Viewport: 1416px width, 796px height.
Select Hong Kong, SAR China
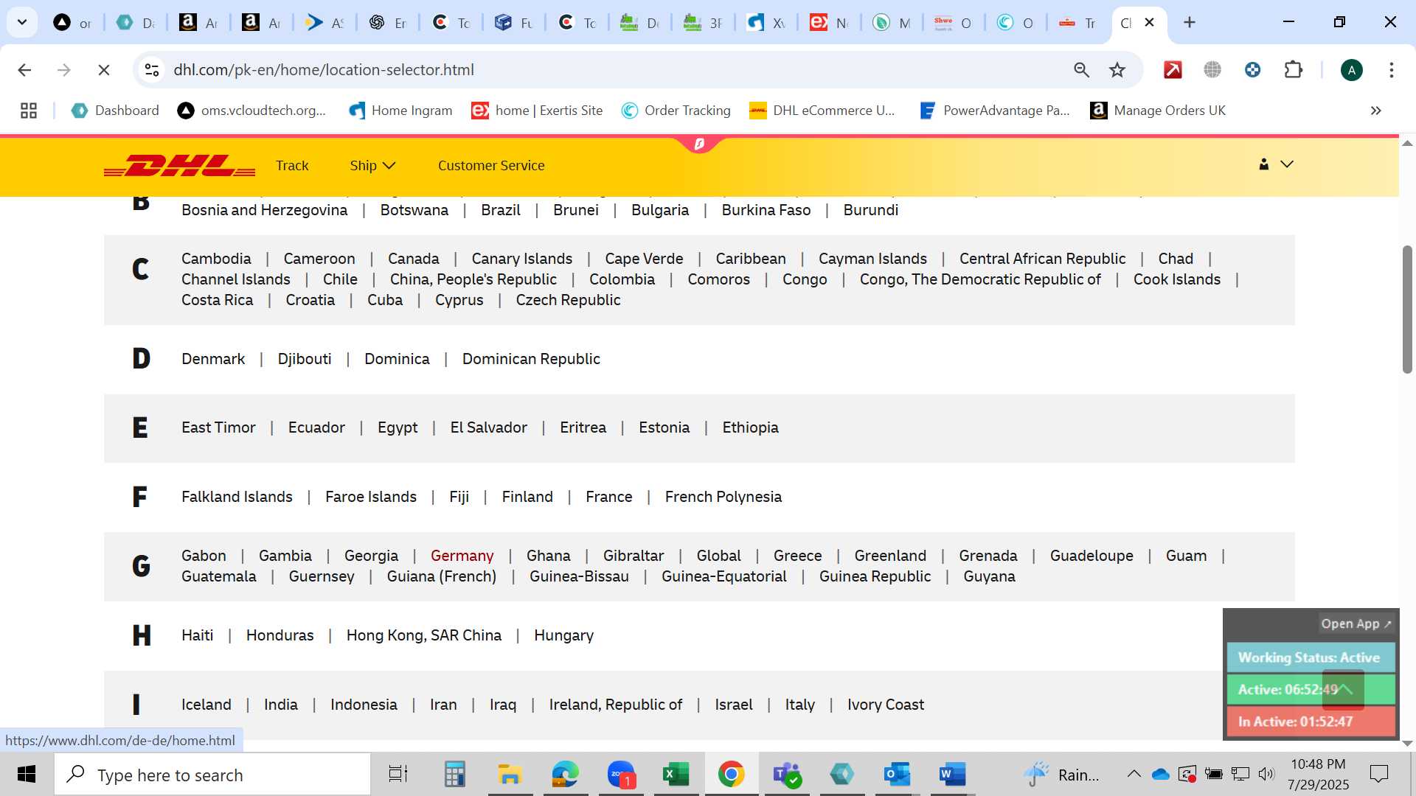[423, 635]
